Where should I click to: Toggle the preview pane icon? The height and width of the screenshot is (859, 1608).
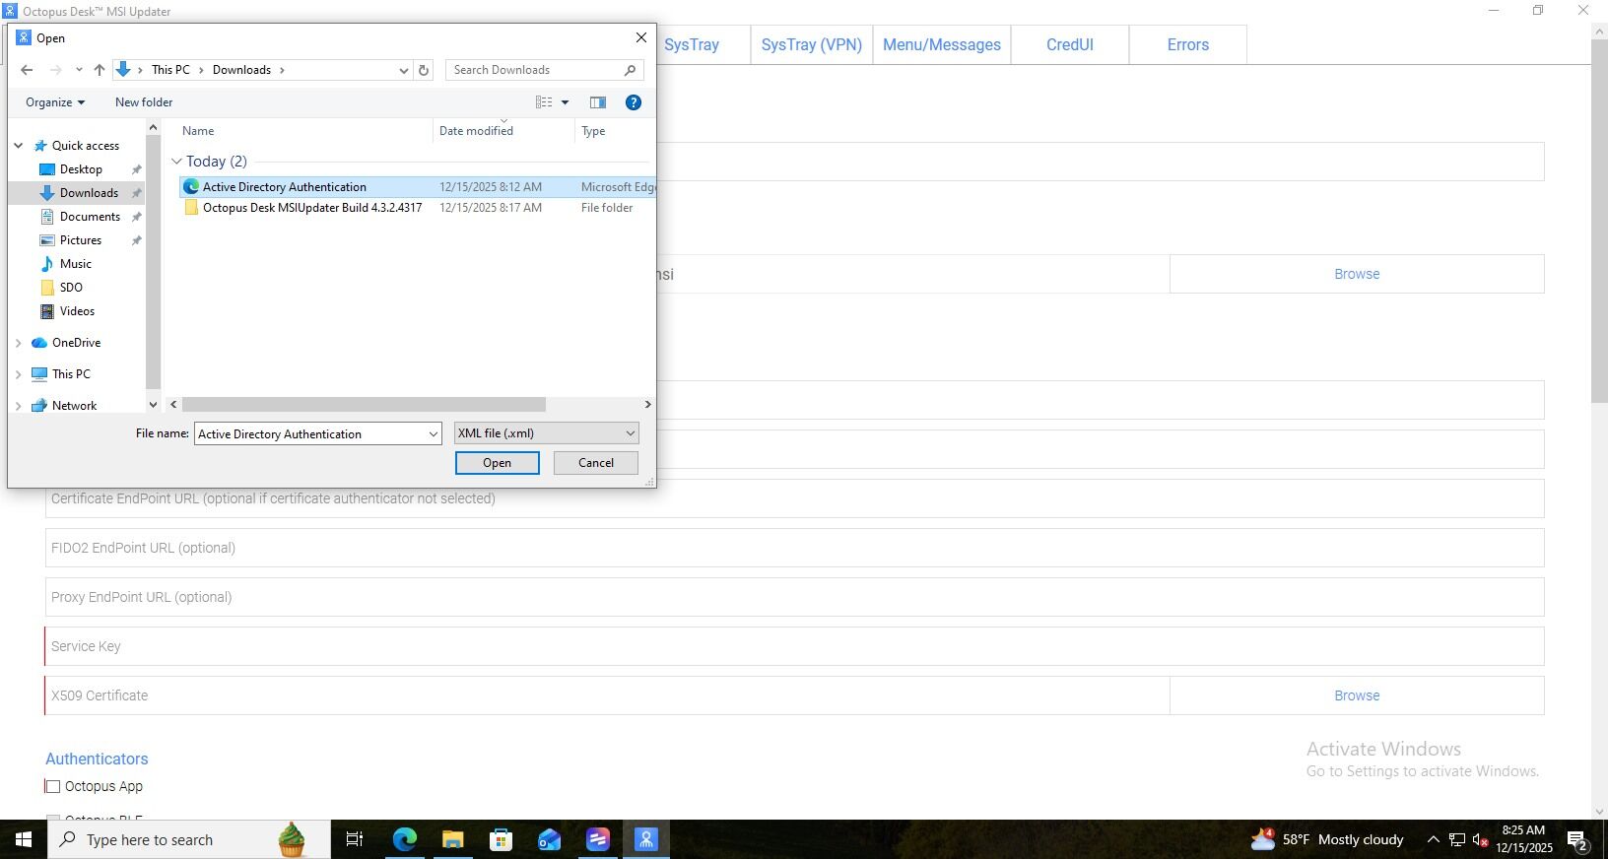(x=597, y=102)
